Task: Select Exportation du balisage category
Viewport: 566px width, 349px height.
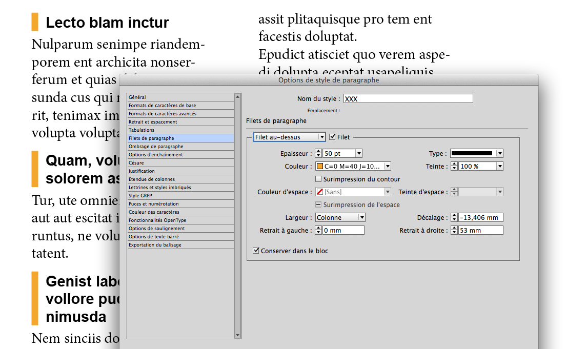Action: point(180,244)
